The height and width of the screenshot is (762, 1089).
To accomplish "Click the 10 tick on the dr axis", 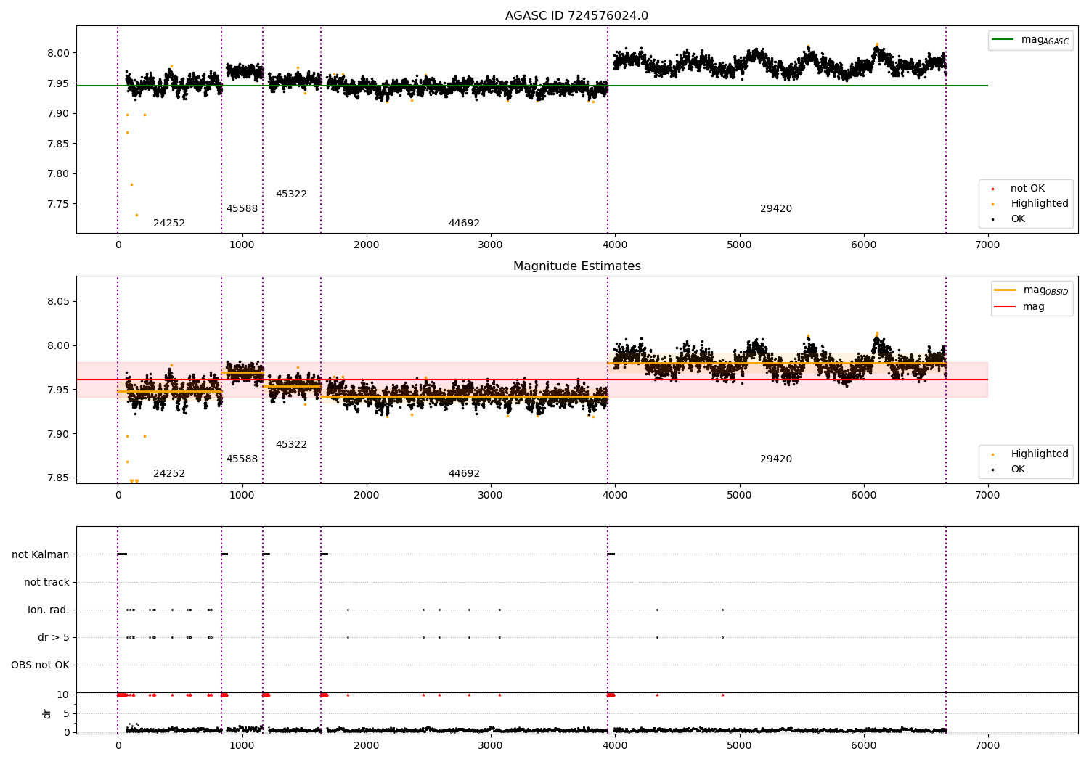I will (x=63, y=695).
